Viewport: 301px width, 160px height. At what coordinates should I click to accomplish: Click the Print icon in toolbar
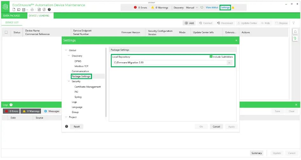pos(32,10)
